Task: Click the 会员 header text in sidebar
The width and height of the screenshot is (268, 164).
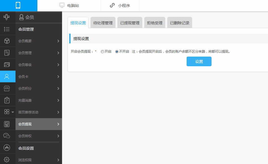Action: 30,17
